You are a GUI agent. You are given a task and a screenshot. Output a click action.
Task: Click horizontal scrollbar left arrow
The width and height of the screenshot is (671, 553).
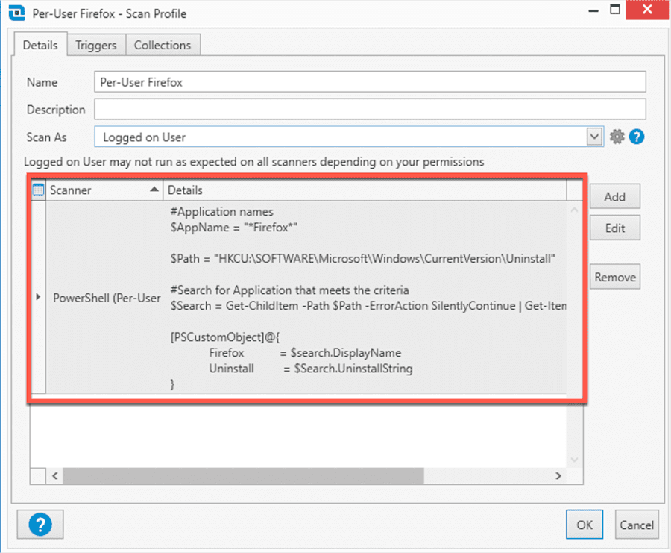[x=54, y=476]
